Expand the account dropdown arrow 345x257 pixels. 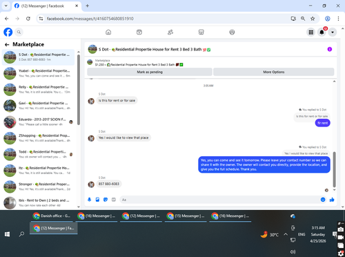pyautogui.click(x=333, y=32)
